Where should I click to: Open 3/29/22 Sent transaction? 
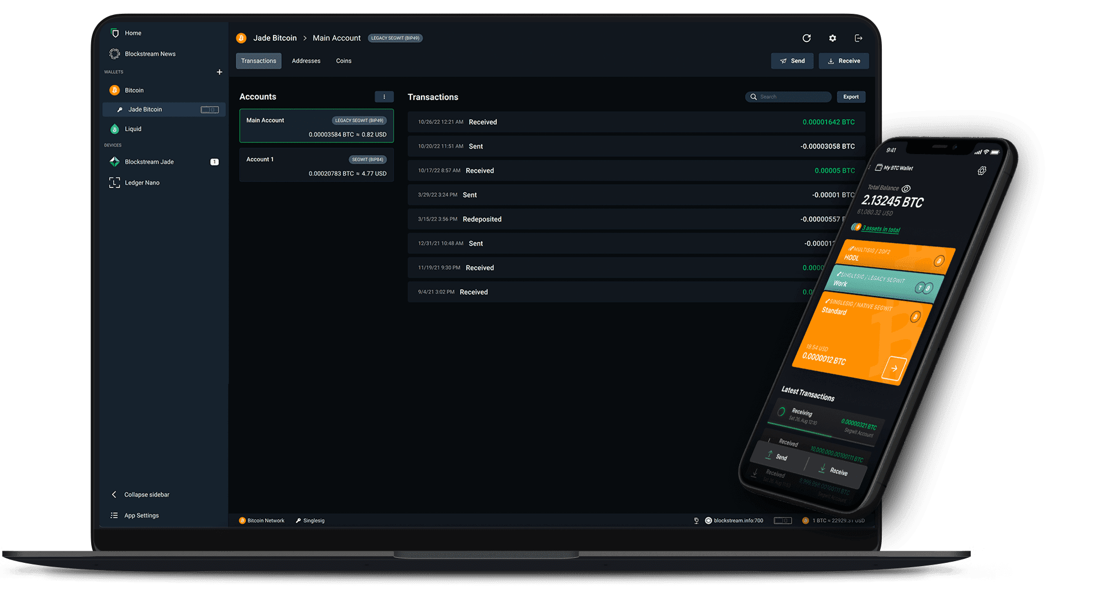[x=633, y=195]
